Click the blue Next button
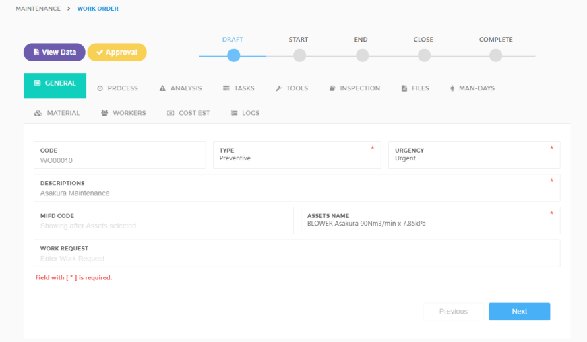Viewport: 587px width, 342px height. tap(519, 312)
